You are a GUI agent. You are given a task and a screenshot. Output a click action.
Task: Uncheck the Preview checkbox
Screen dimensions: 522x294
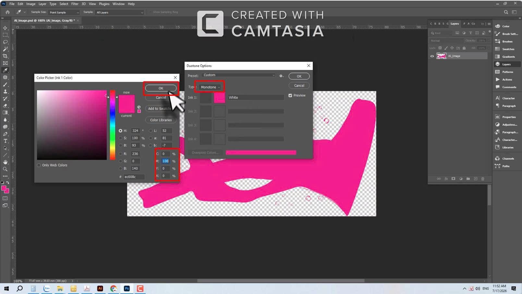290,95
